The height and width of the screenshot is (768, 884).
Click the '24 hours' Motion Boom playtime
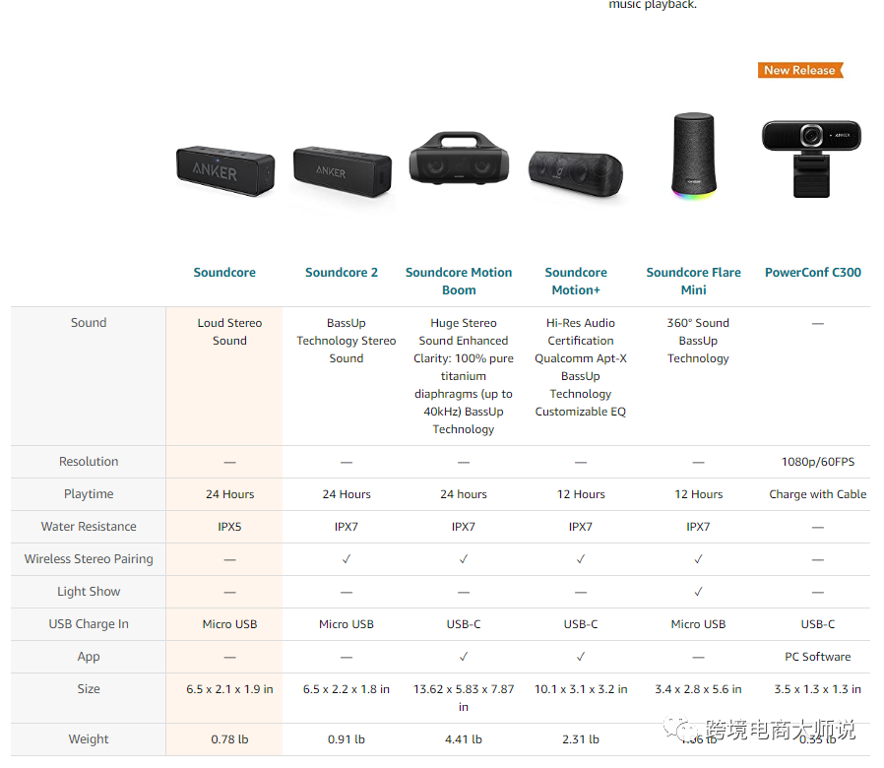(464, 494)
